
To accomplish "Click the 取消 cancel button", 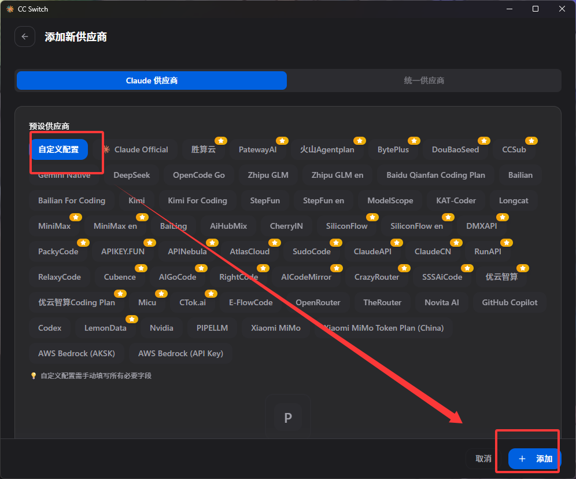I will click(x=483, y=459).
